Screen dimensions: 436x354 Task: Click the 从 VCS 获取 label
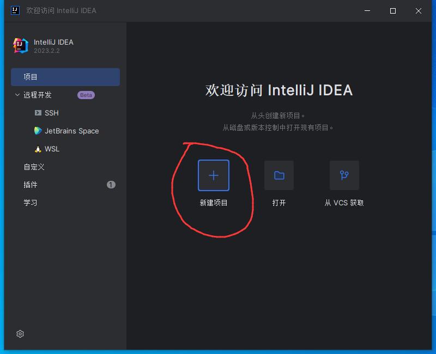[x=344, y=203]
